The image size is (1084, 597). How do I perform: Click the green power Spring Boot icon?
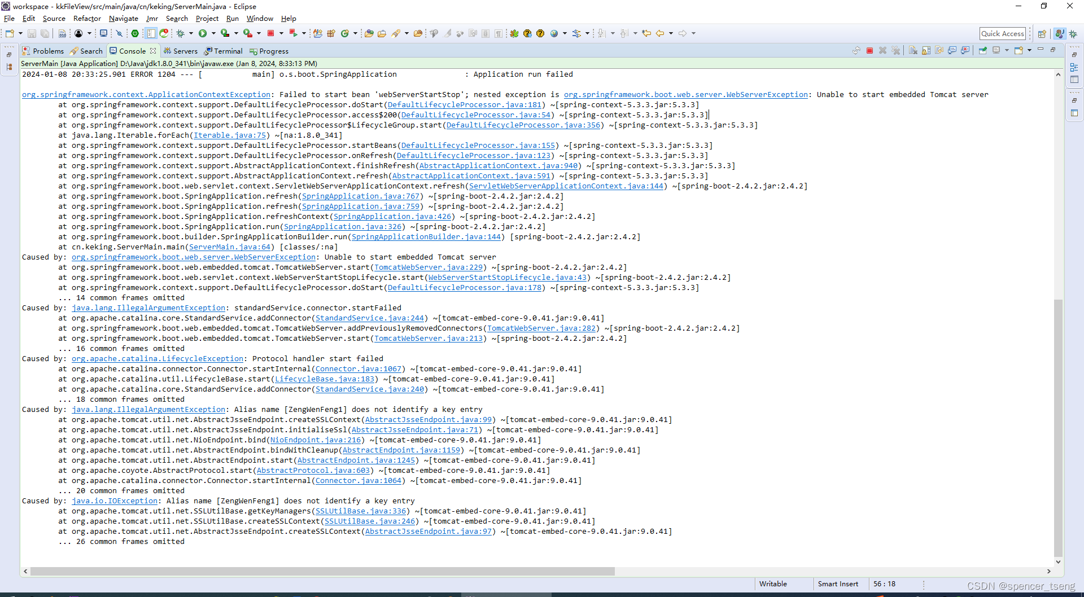tap(135, 33)
